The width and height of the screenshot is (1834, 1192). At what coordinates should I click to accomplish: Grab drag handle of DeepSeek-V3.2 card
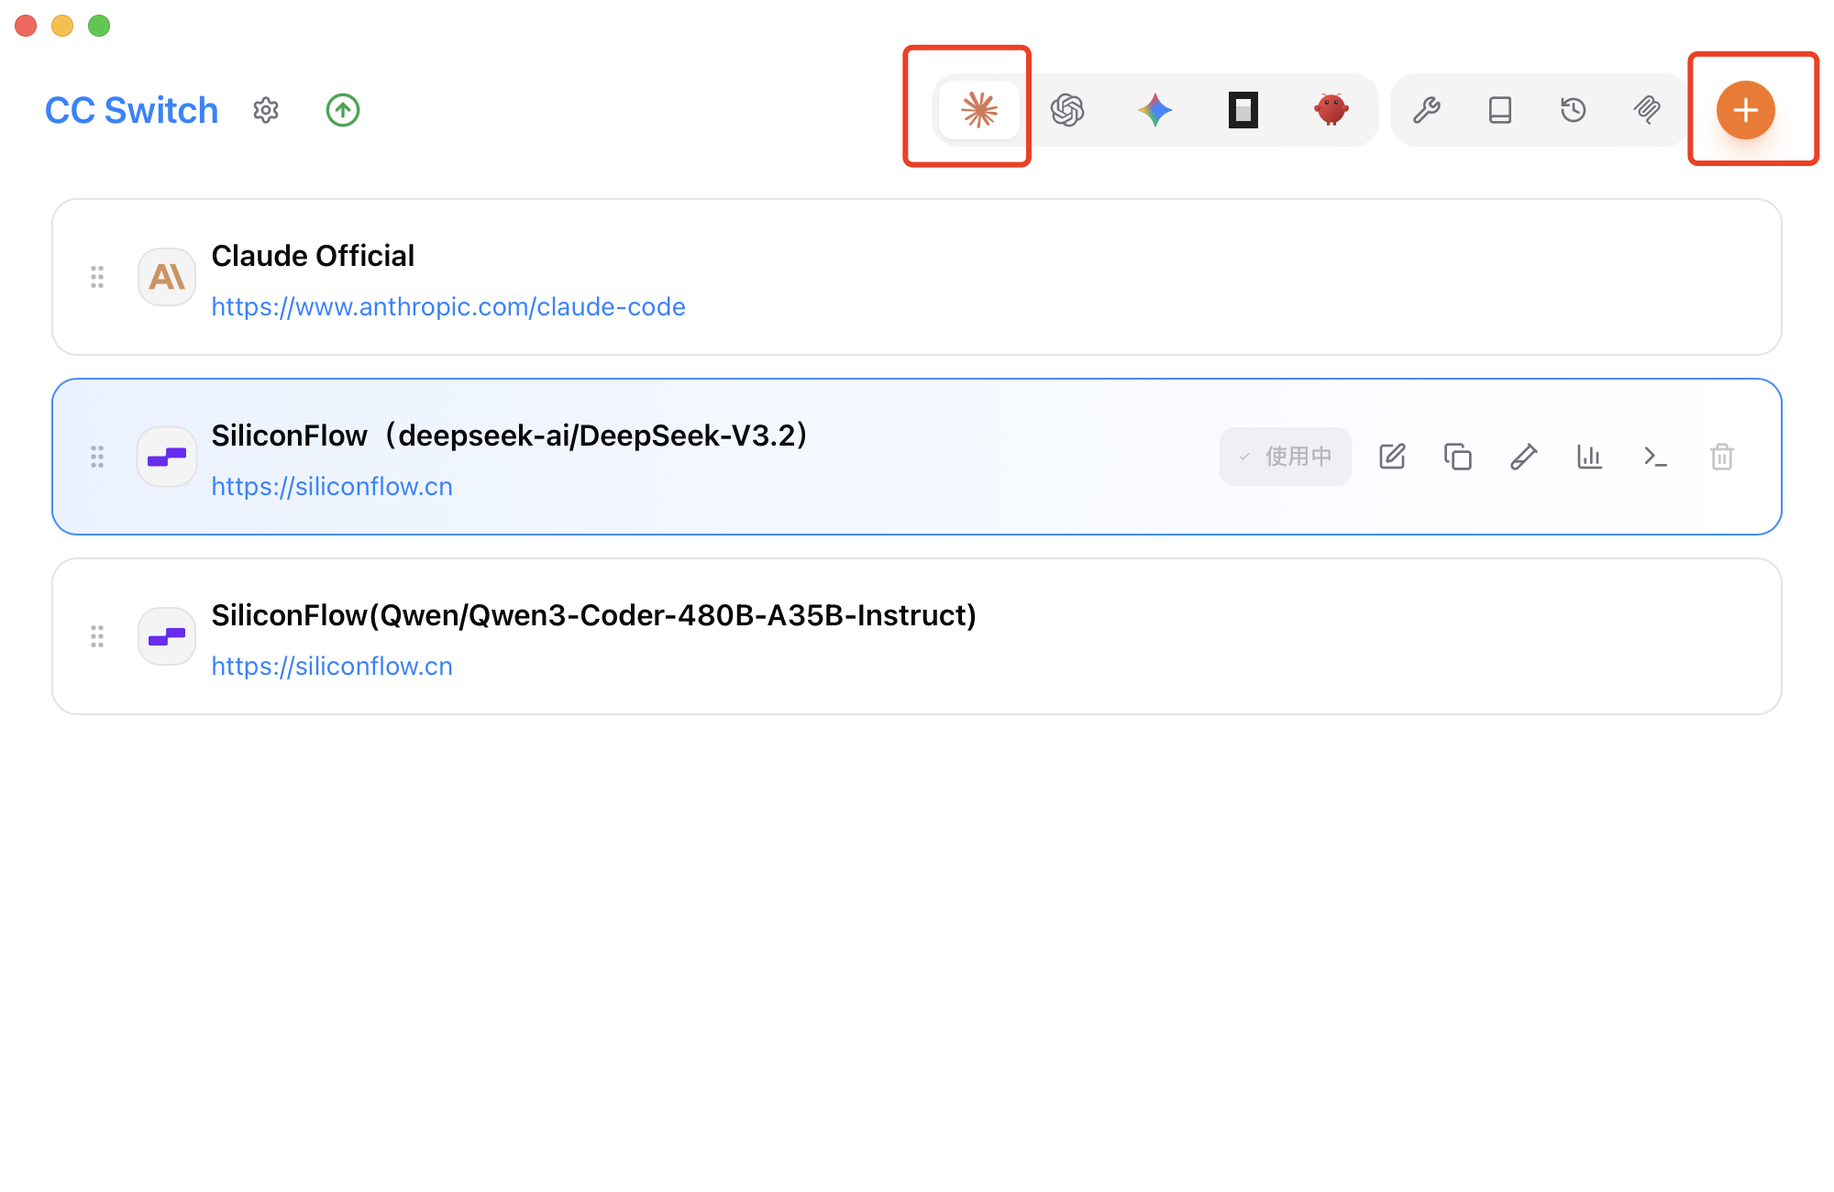[x=97, y=457]
